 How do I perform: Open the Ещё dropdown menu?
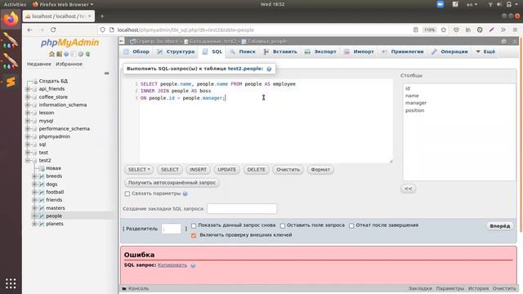coord(485,51)
